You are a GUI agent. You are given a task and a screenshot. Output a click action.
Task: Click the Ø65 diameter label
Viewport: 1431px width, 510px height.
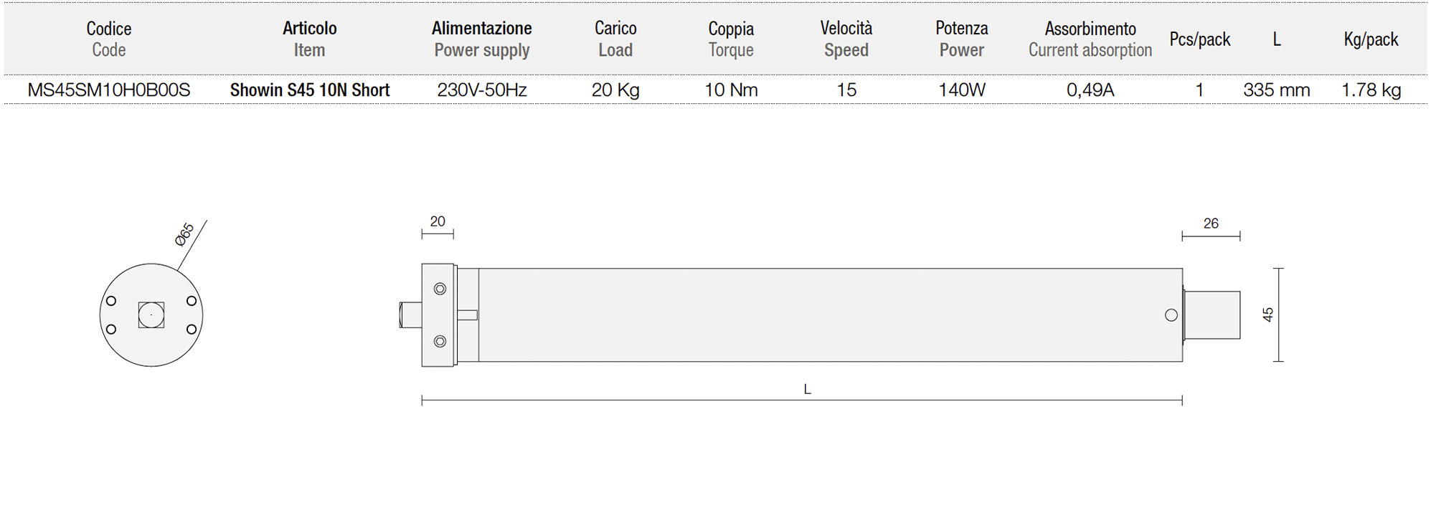pos(184,235)
